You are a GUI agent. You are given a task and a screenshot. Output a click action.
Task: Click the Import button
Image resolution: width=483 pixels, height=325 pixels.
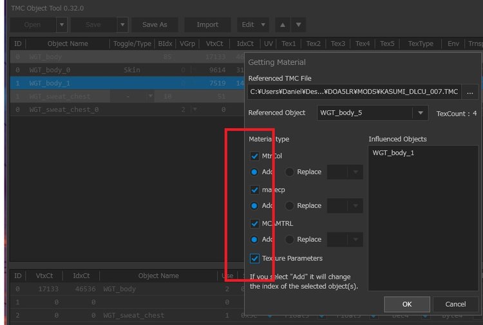tap(207, 24)
